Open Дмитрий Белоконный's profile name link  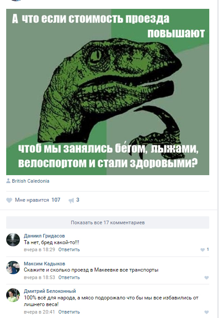click(x=50, y=291)
